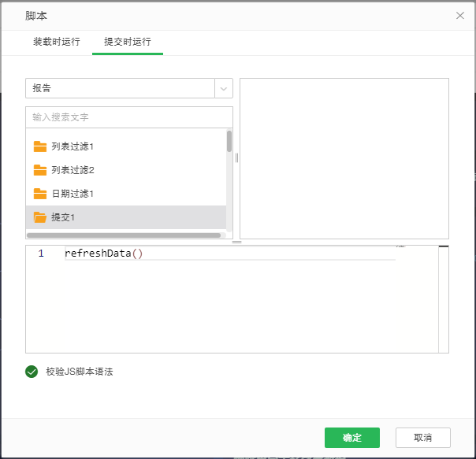Click the folder icon beside 列表过滤1
Screen dimensions: 476x459
pos(40,146)
